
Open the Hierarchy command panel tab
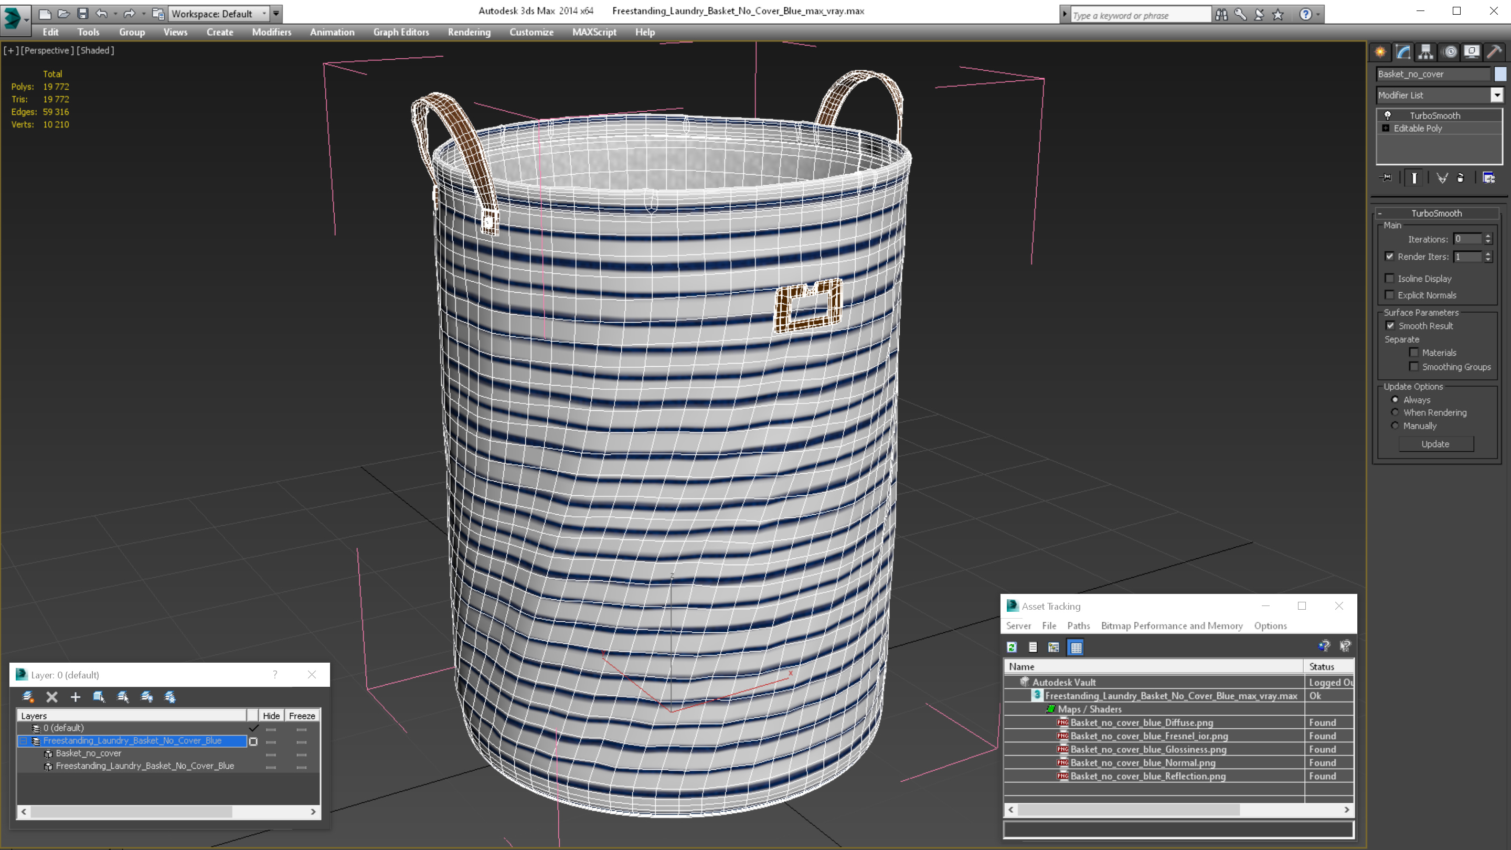pos(1426,51)
